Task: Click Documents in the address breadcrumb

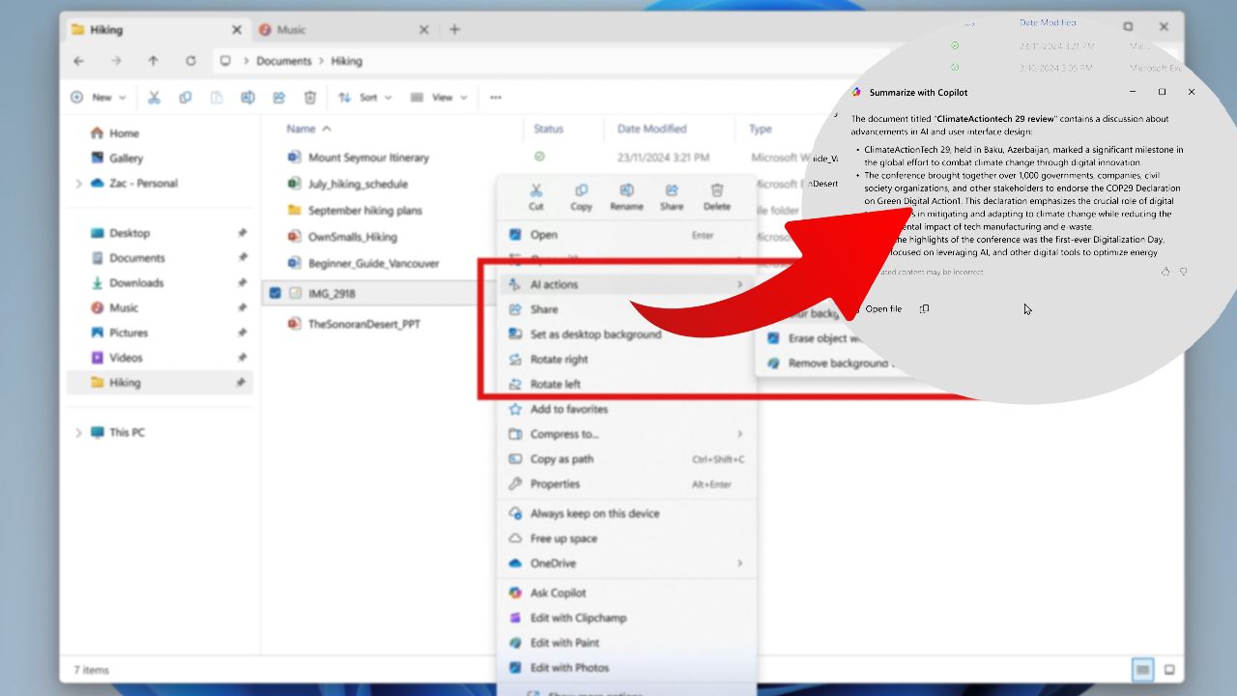Action: coord(284,61)
